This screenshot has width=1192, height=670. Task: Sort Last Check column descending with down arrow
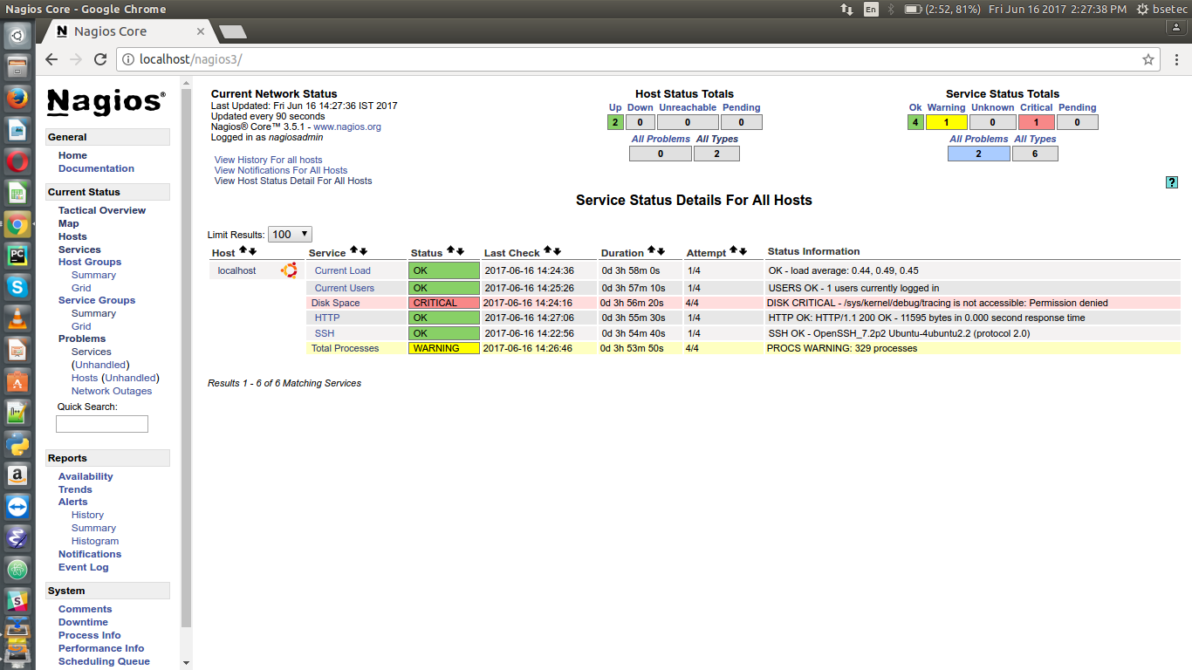[x=557, y=251]
